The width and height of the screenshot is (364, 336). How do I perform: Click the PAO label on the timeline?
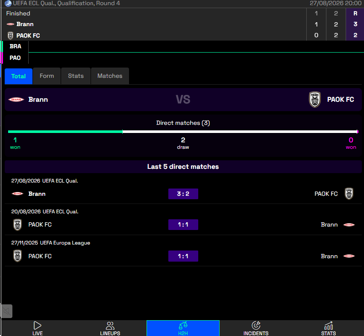point(15,58)
